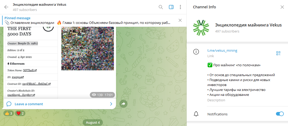Show the channel QR code
Screen dimensions: 288x126
tap(278, 53)
